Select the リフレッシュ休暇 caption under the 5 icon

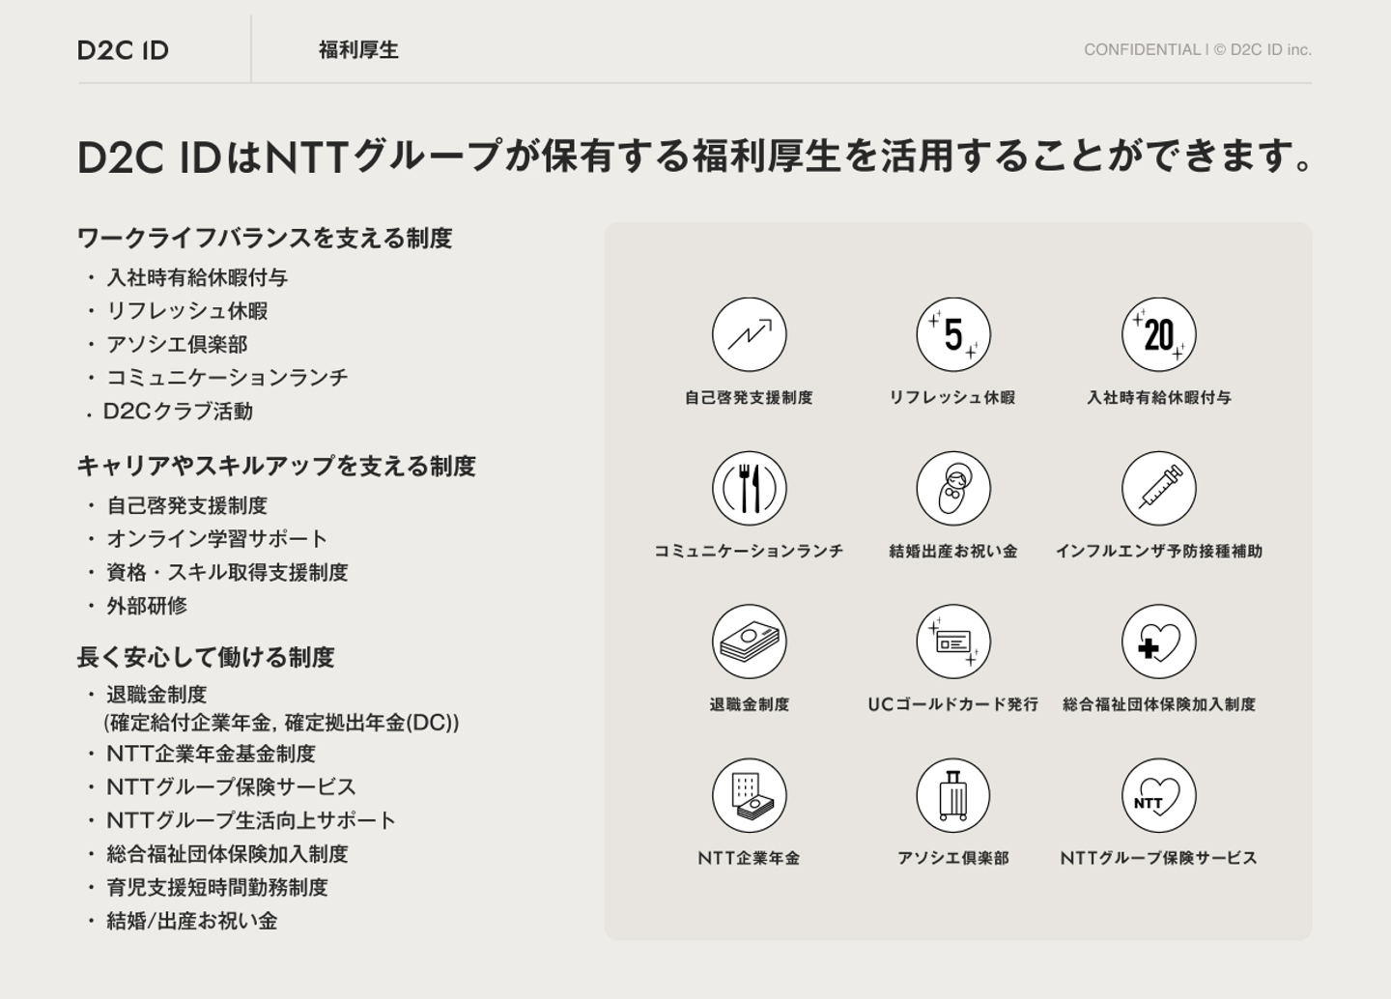point(952,397)
